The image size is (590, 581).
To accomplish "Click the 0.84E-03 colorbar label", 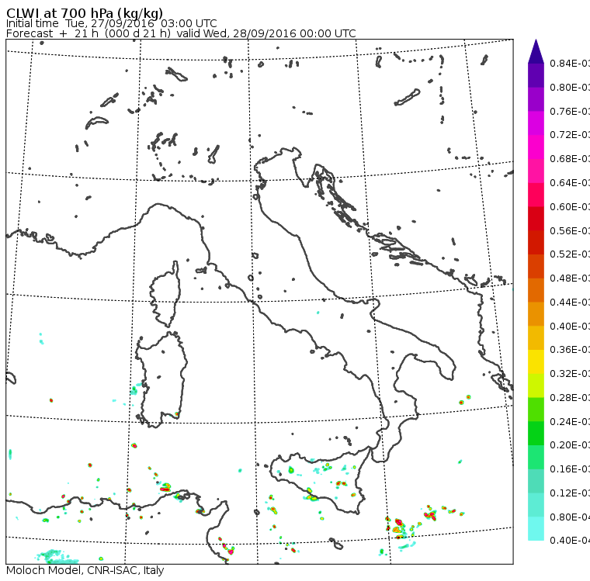I will click(570, 63).
